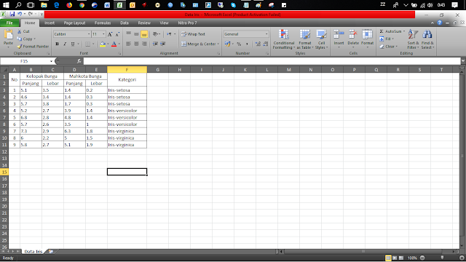Click the yellow Fill Color button
Image resolution: width=466 pixels, height=262 pixels.
click(x=103, y=44)
